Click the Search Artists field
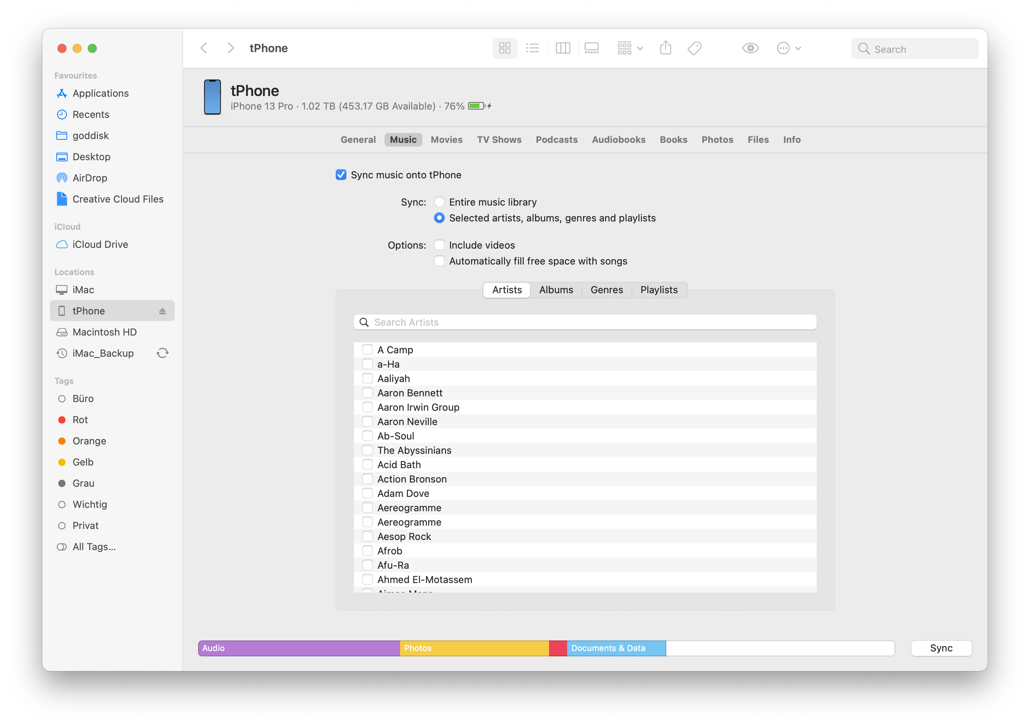 click(x=585, y=322)
